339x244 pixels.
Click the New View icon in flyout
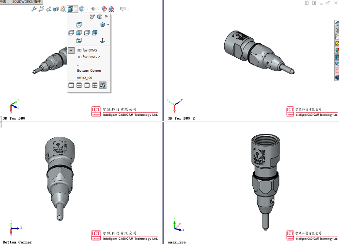92,16
